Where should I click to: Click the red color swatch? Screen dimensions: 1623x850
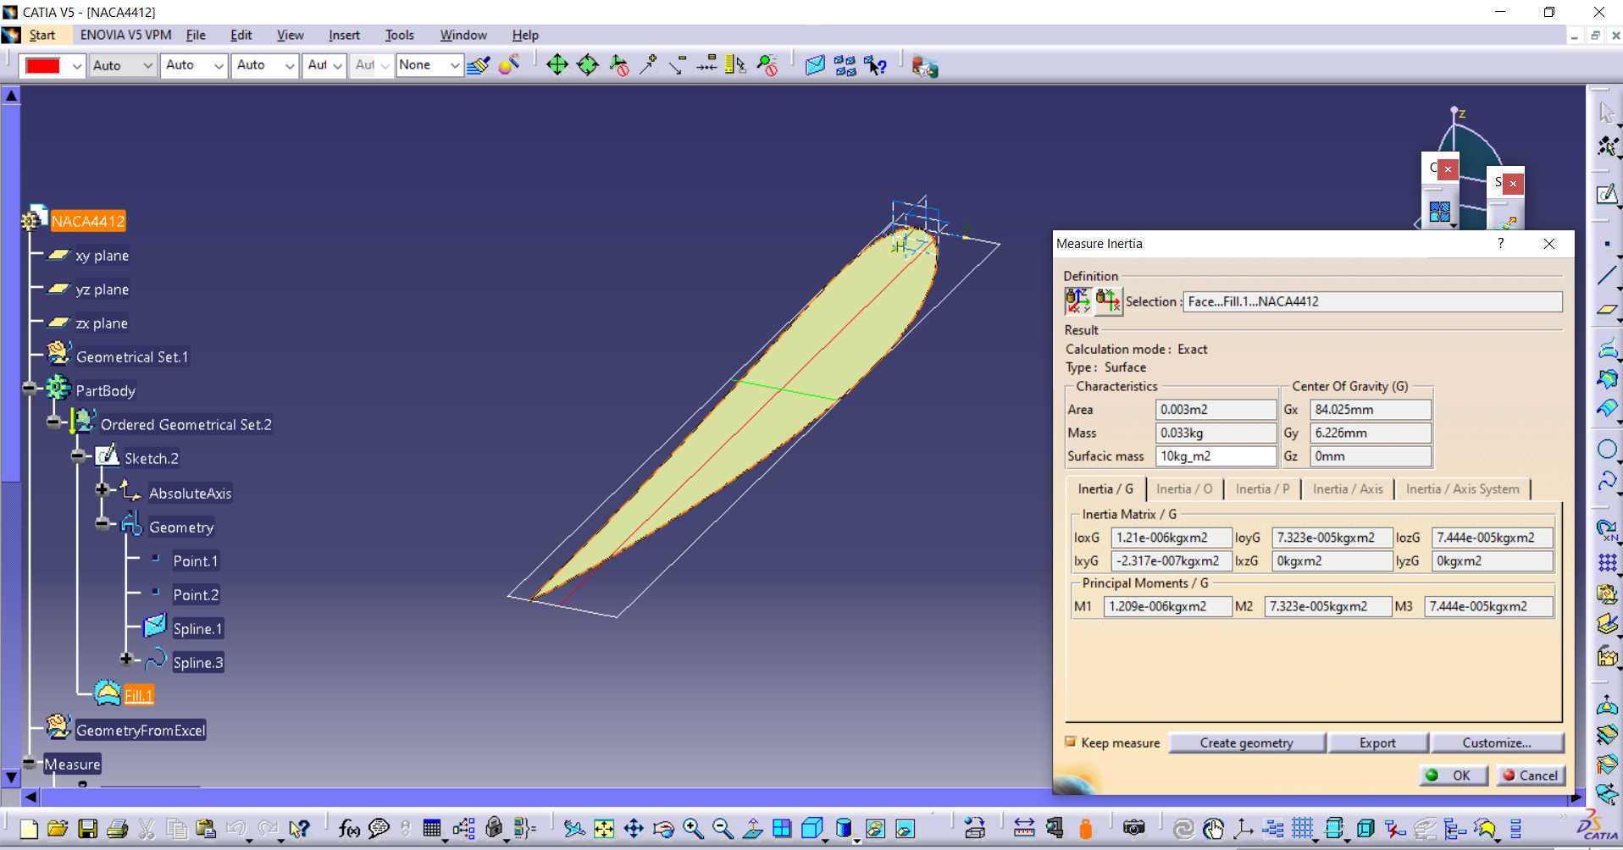(43, 65)
